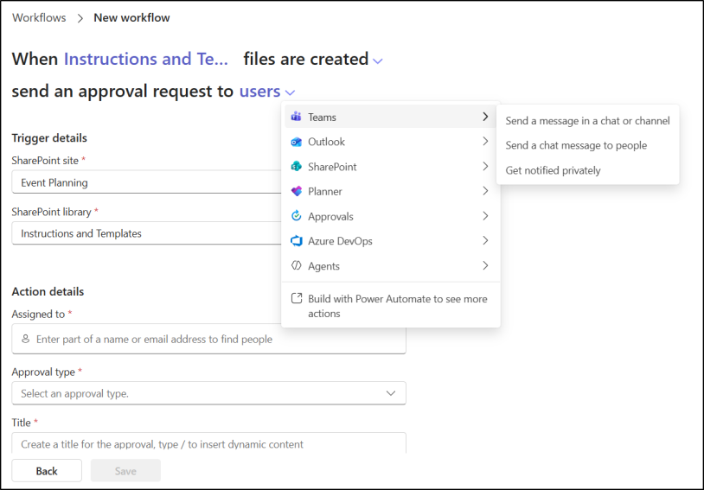Click the 'Assigned to' field label
Screen dimensions: 704x490
point(38,314)
